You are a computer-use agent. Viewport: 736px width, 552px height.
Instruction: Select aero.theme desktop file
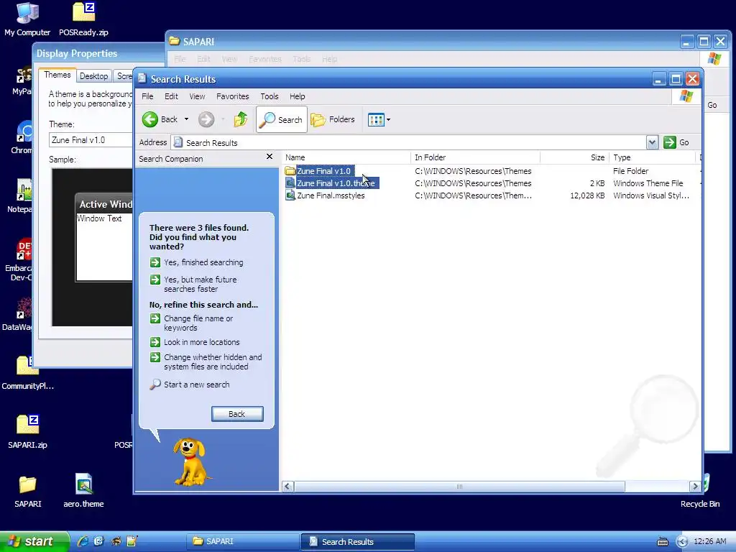[83, 491]
